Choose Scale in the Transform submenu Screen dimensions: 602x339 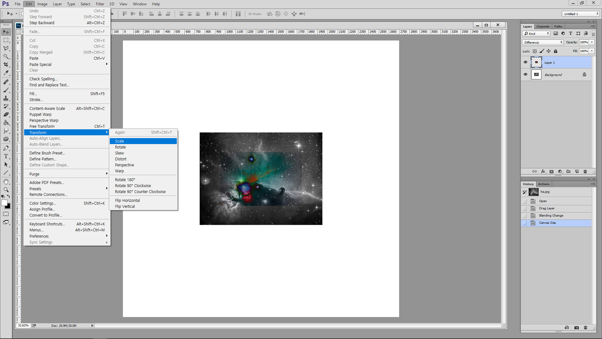tap(143, 141)
